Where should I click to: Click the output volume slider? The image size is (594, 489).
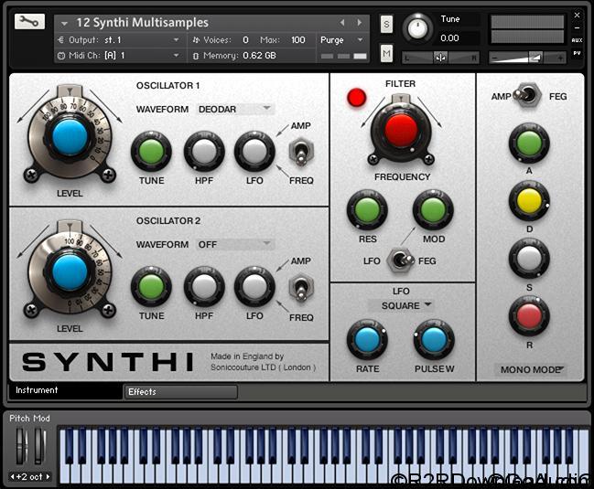point(528,58)
